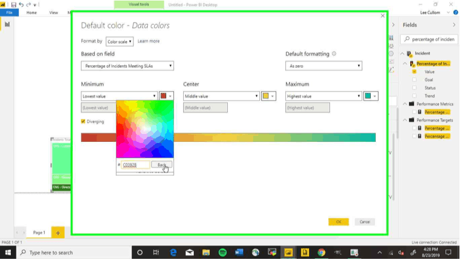Open Word from the taskbar

click(239, 253)
